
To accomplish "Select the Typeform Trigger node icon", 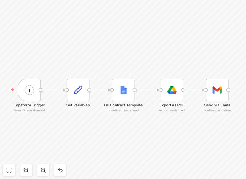I will [29, 90].
